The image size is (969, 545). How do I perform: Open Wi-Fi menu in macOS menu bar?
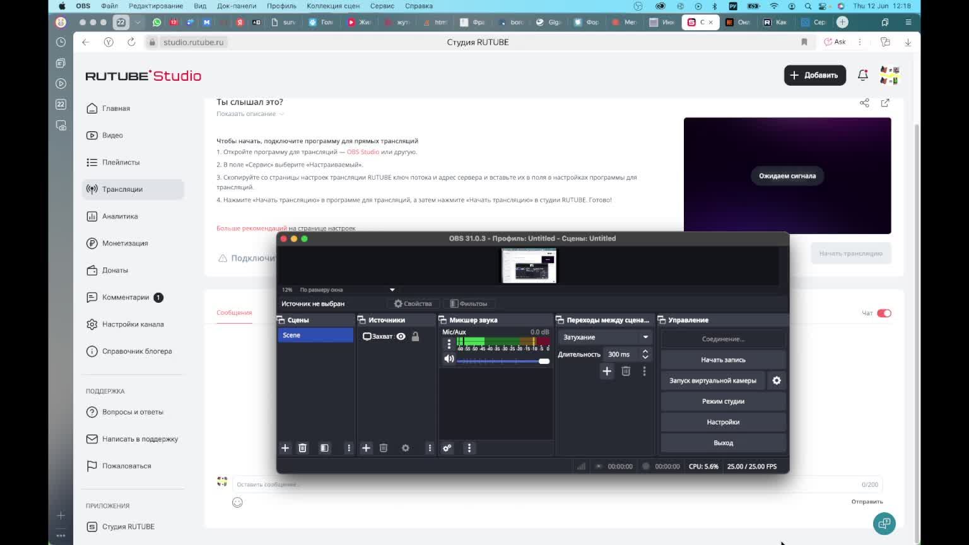click(774, 6)
